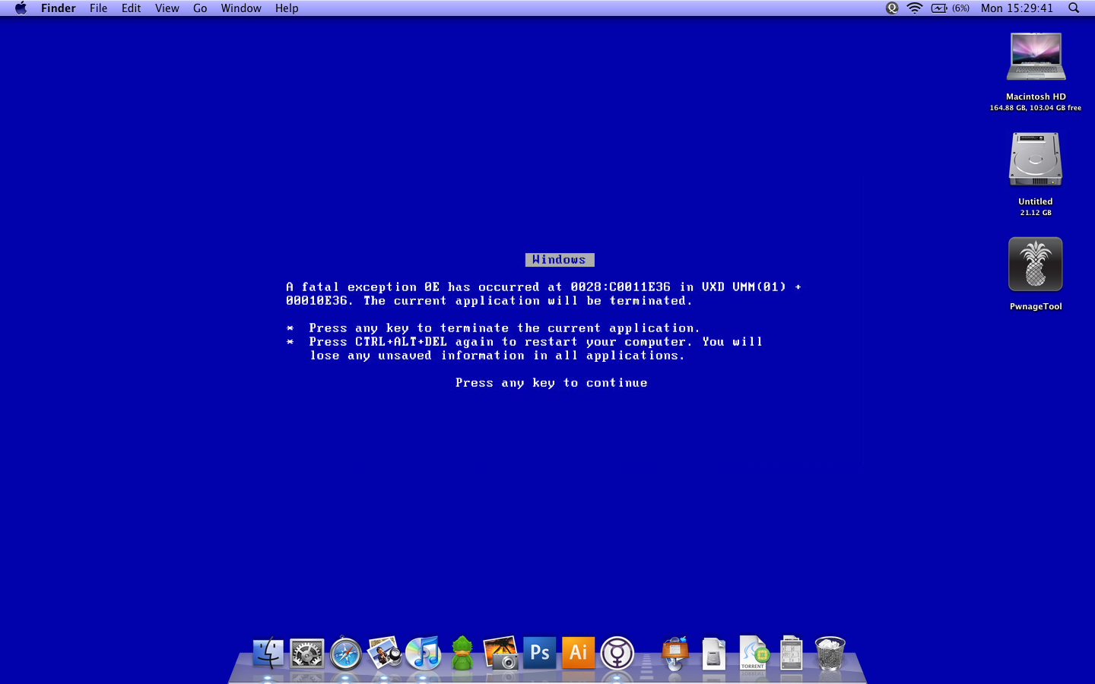Open the Finder application menu
Image resolution: width=1095 pixels, height=684 pixels.
(x=59, y=8)
